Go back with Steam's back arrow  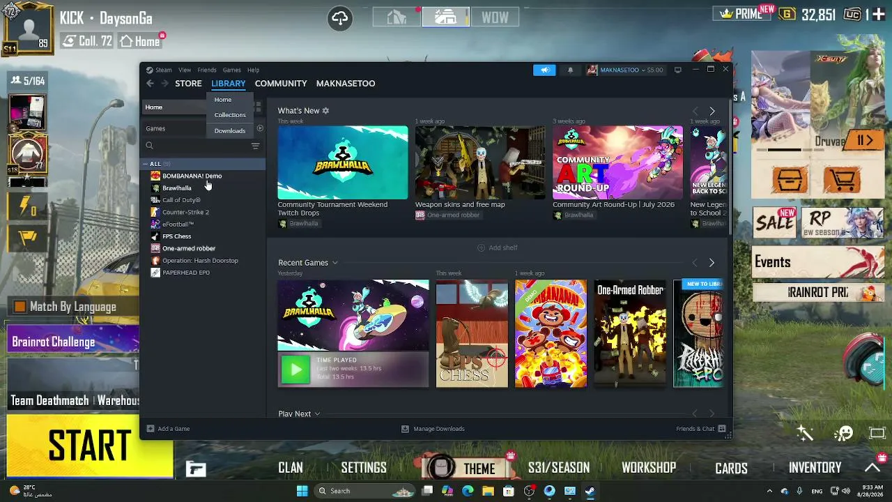[x=150, y=84]
